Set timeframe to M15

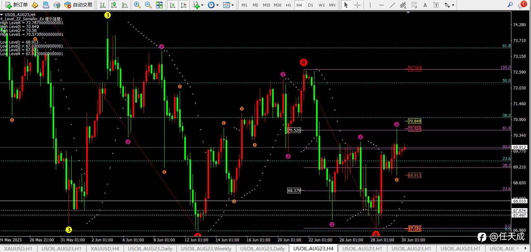tap(266, 5)
